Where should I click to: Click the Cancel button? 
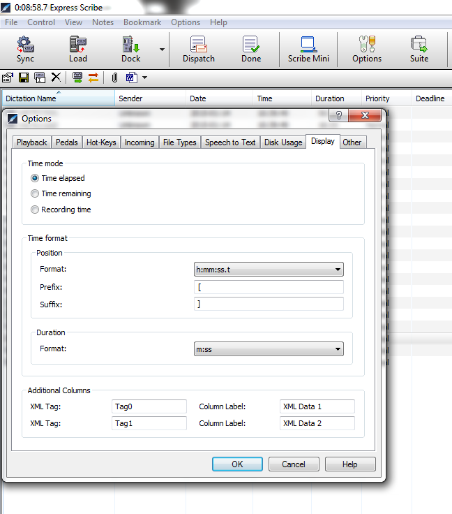[x=294, y=464]
